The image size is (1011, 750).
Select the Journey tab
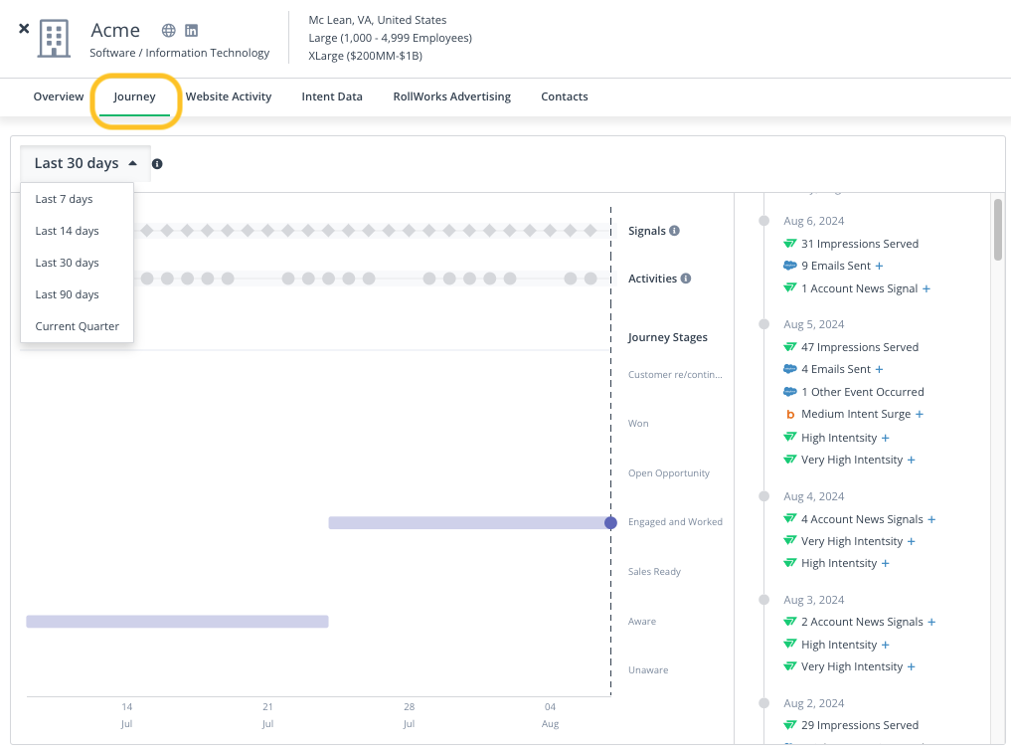click(134, 96)
